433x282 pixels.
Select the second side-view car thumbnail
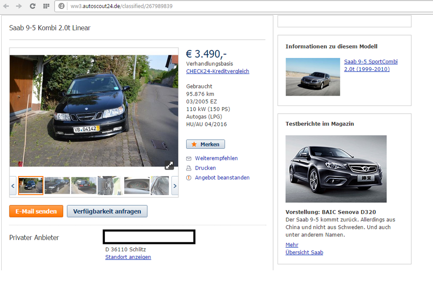click(57, 186)
